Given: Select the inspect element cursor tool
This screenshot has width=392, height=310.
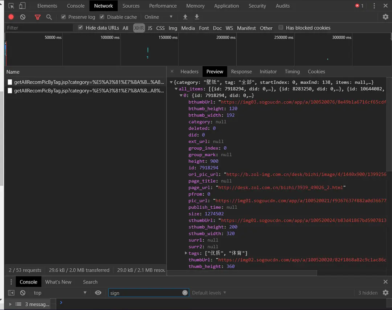Looking at the screenshot, I should click(11, 5).
